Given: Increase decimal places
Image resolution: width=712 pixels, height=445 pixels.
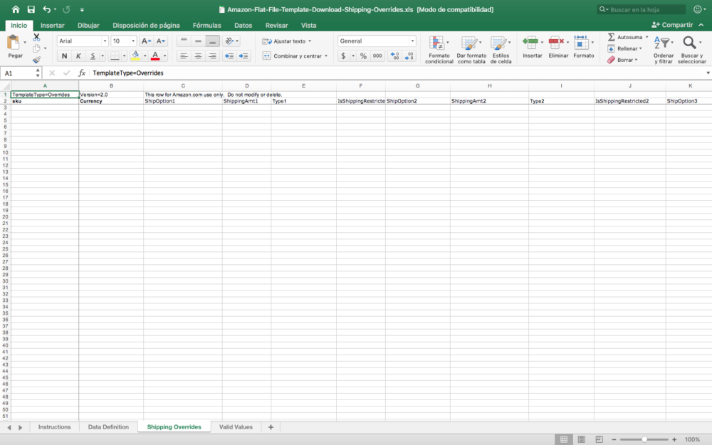Looking at the screenshot, I should click(394, 56).
